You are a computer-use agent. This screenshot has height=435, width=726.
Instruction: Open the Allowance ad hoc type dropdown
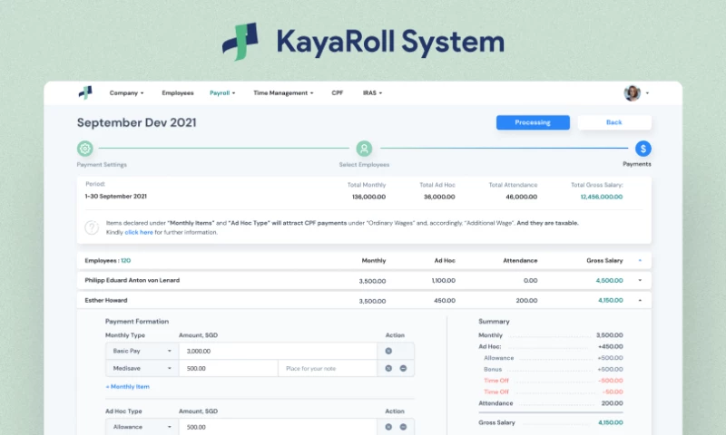tap(142, 427)
